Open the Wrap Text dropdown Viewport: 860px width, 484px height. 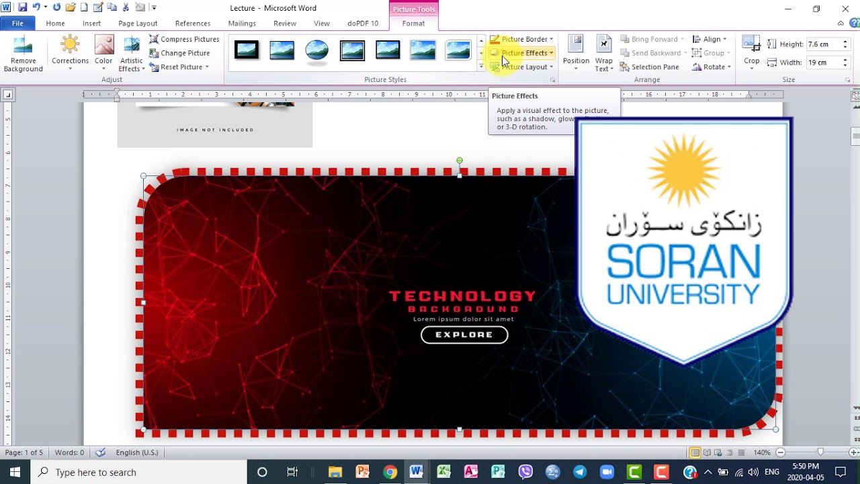(x=604, y=54)
